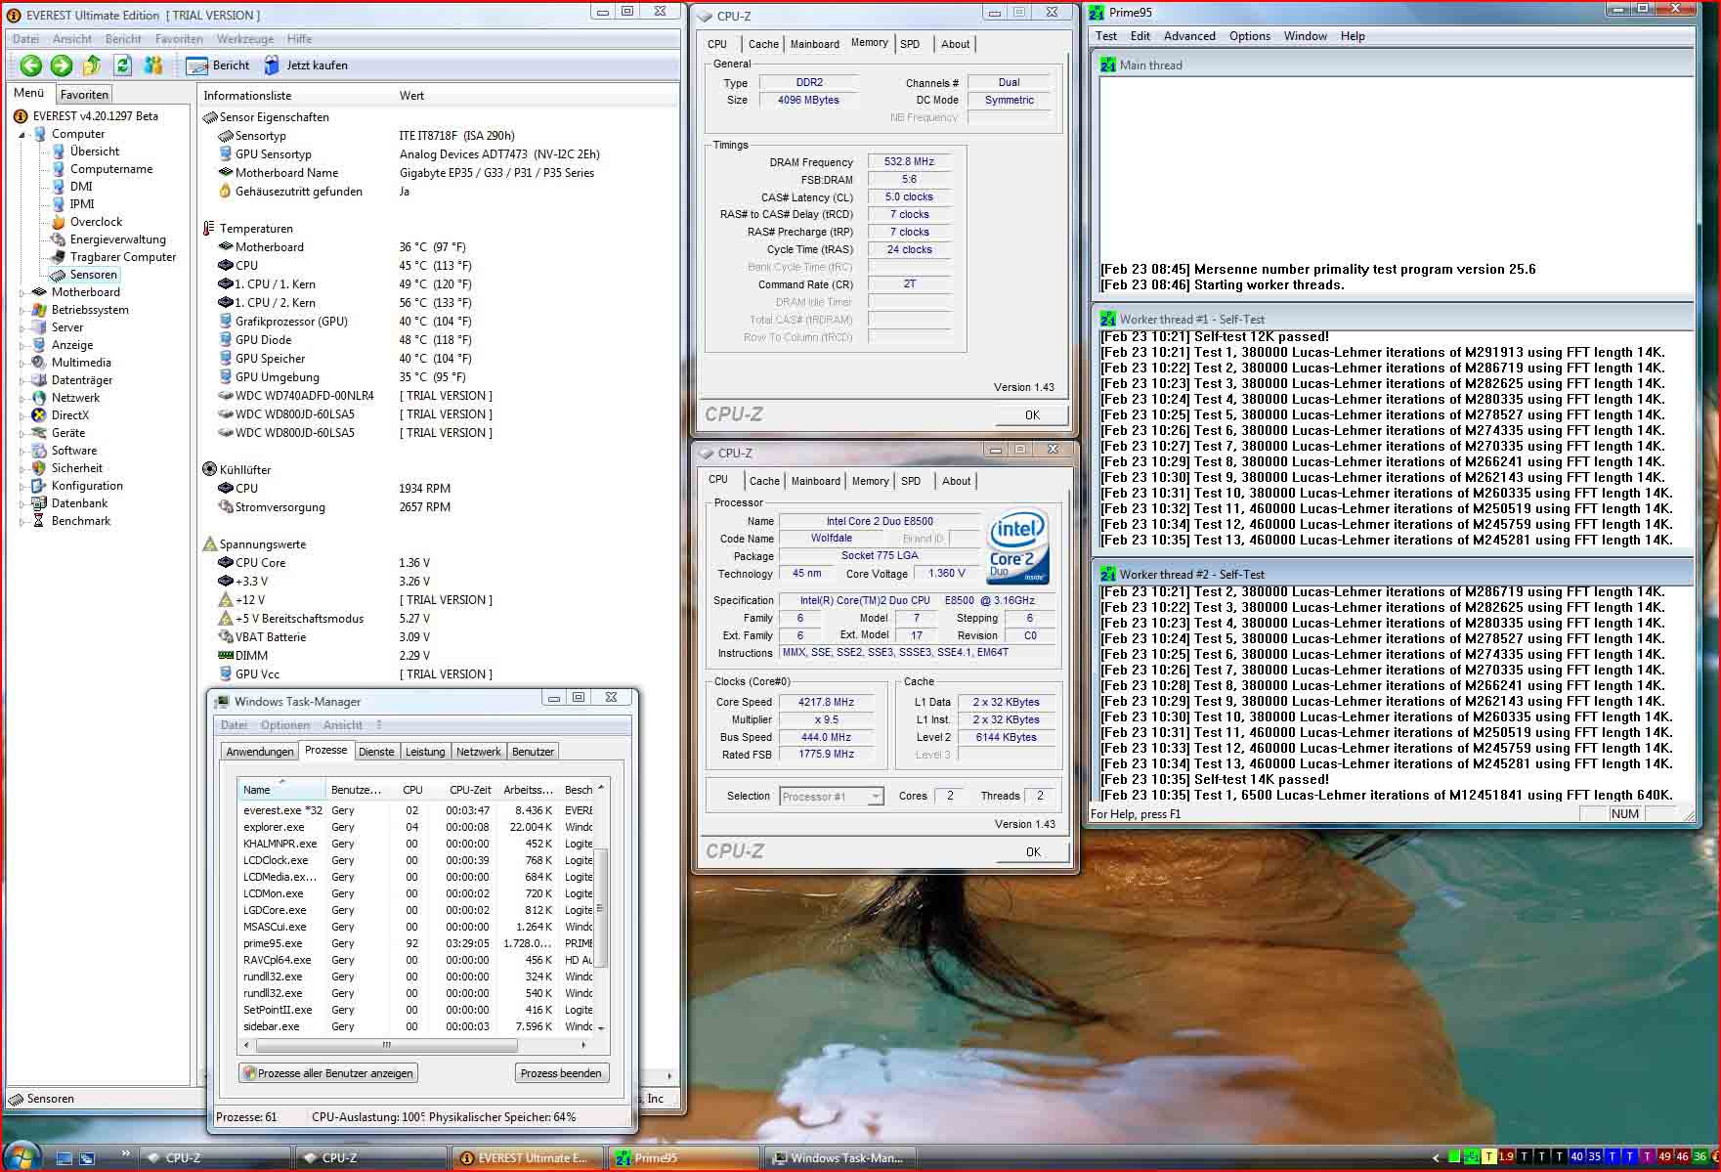Expand the Motherboard node in EVEREST tree

pyautogui.click(x=22, y=292)
